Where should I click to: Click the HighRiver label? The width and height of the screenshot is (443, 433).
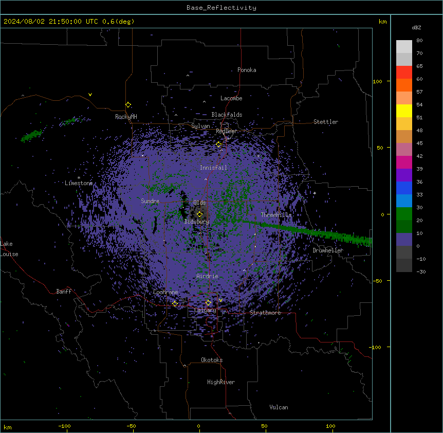tap(221, 382)
